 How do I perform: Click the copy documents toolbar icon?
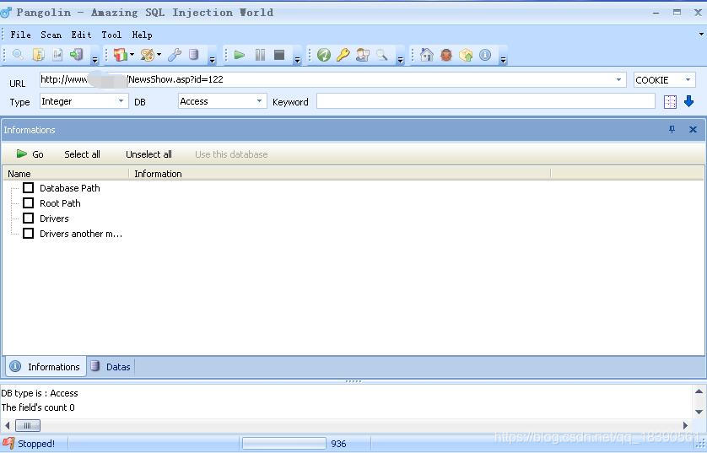click(x=38, y=55)
